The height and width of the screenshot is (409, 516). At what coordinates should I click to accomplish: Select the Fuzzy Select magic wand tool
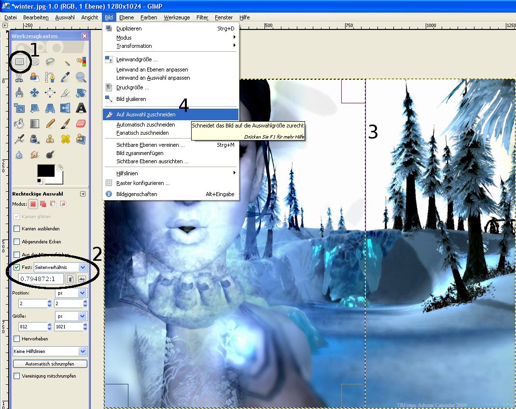point(66,62)
